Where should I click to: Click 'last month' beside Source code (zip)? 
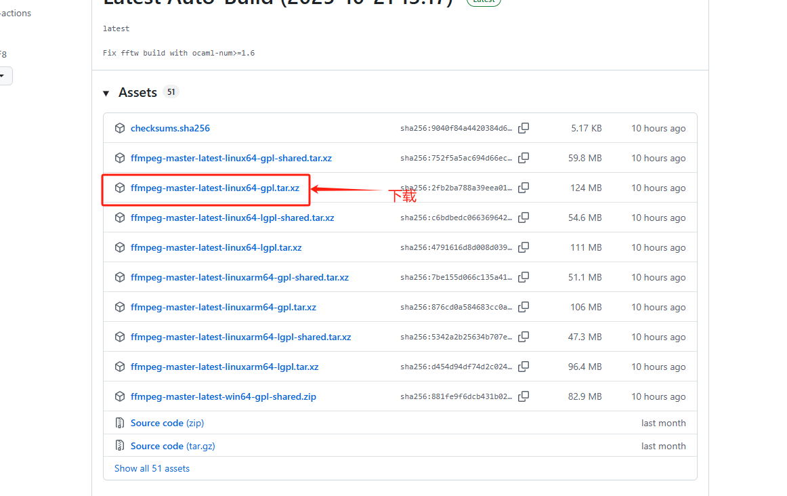[x=664, y=423]
